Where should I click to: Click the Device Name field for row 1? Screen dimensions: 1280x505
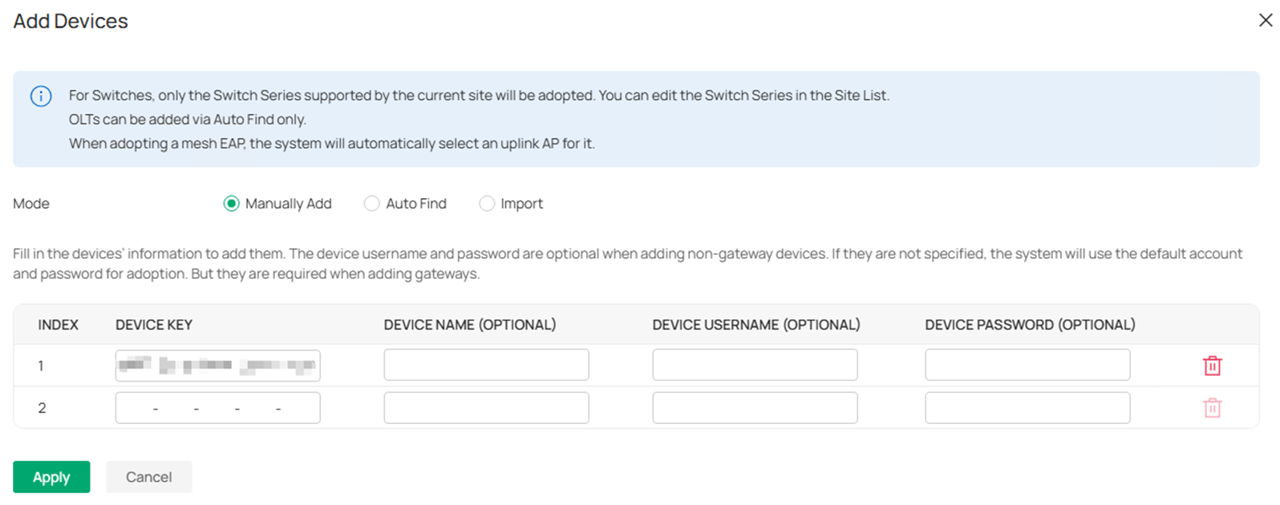[x=486, y=364]
